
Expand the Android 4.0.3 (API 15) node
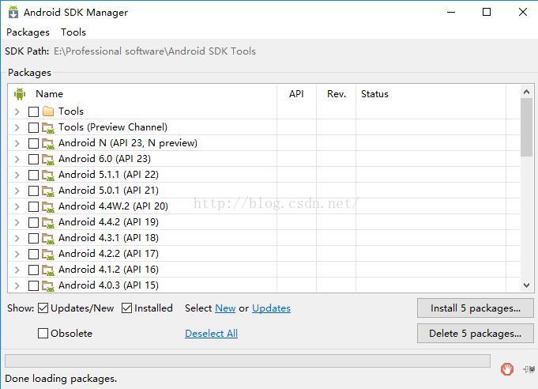(x=17, y=285)
